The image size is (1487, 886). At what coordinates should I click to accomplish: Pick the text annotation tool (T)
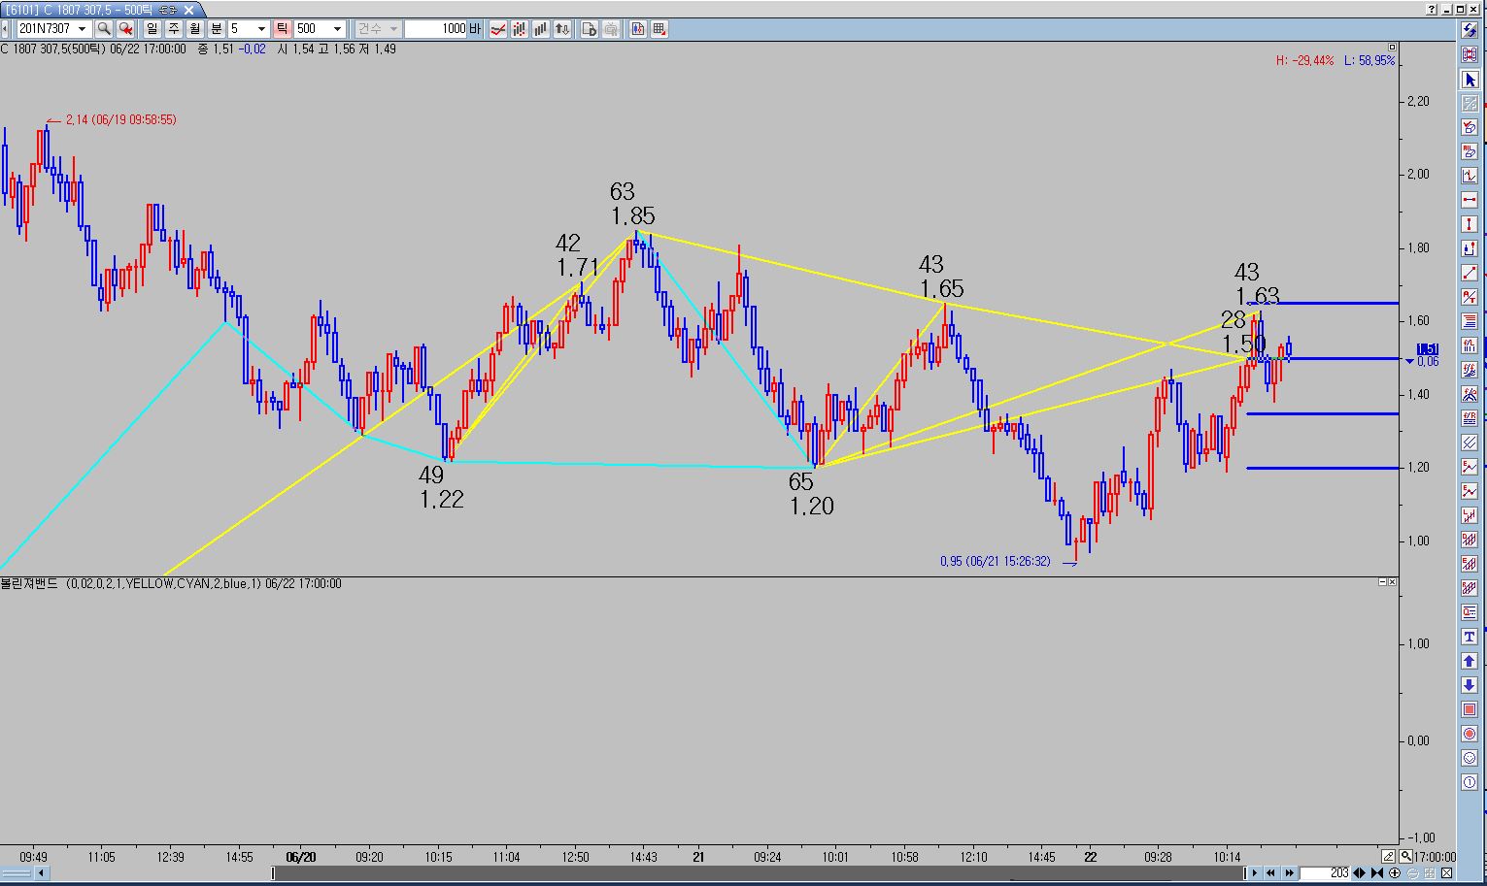coord(1470,638)
